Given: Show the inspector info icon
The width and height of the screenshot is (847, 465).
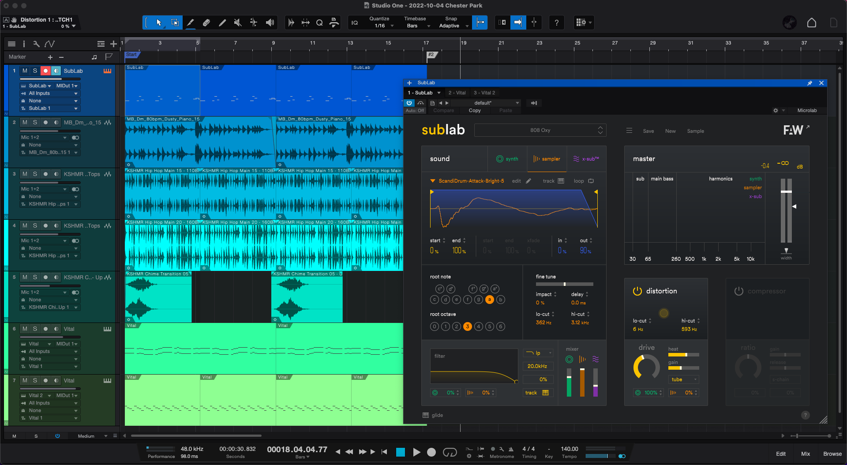Looking at the screenshot, I should 24,44.
